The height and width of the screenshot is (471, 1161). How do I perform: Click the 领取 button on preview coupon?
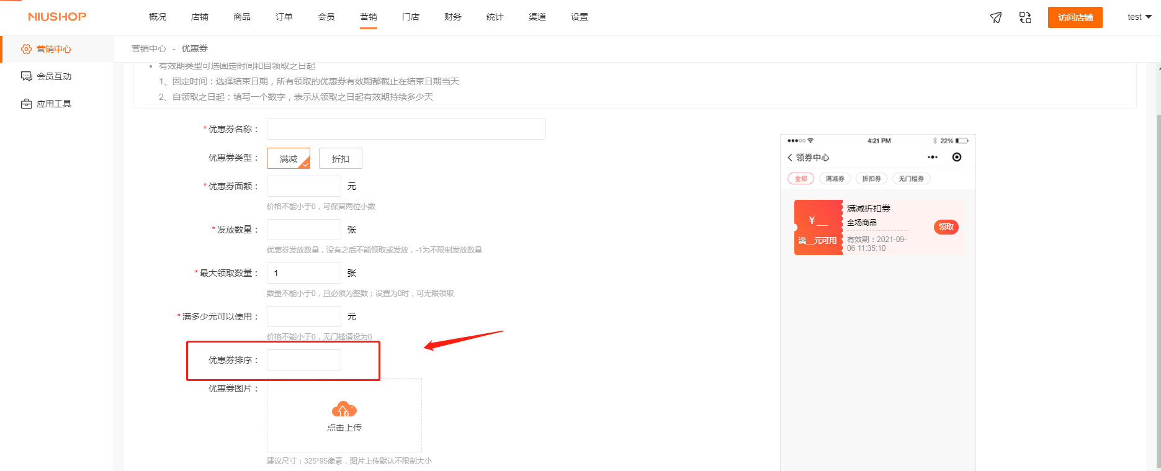pyautogui.click(x=946, y=227)
